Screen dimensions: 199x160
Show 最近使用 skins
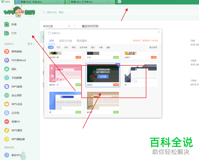[x=153, y=47]
